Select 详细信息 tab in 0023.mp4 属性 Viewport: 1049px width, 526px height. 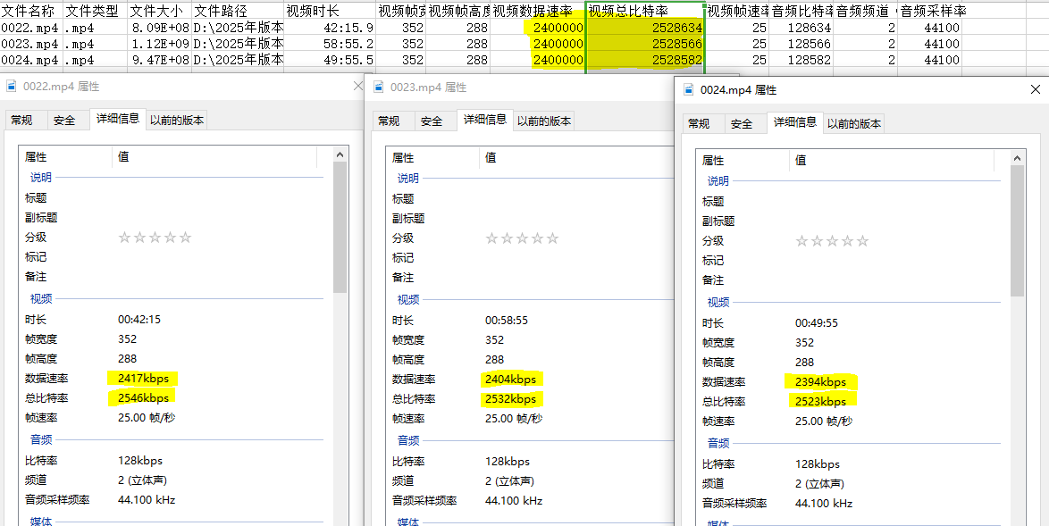(x=485, y=120)
